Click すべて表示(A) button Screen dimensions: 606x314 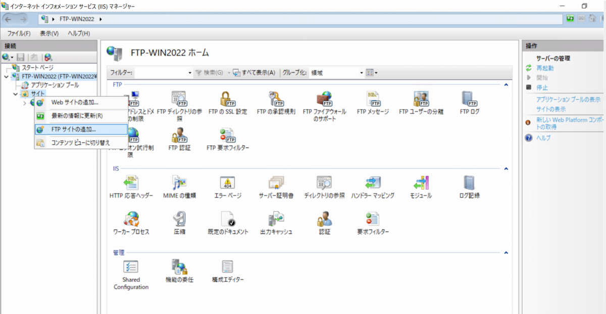pyautogui.click(x=255, y=73)
